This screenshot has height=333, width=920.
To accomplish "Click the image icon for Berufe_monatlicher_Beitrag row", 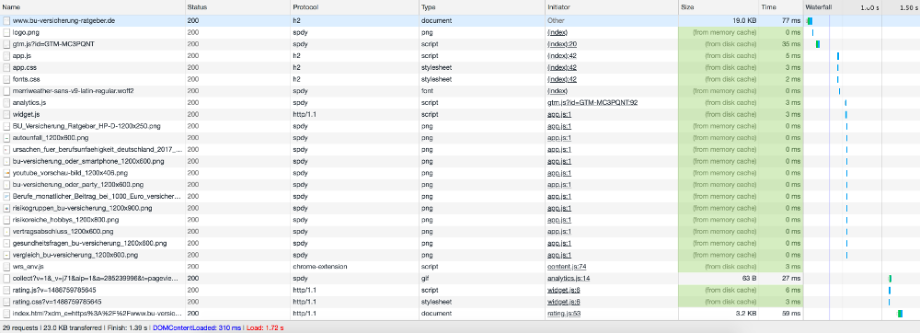I will tap(6, 197).
